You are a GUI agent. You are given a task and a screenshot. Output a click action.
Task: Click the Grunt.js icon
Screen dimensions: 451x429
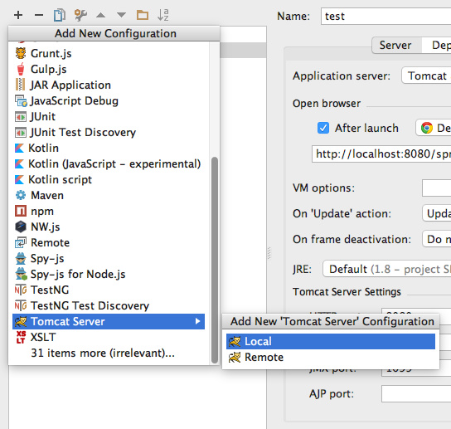pyautogui.click(x=21, y=53)
